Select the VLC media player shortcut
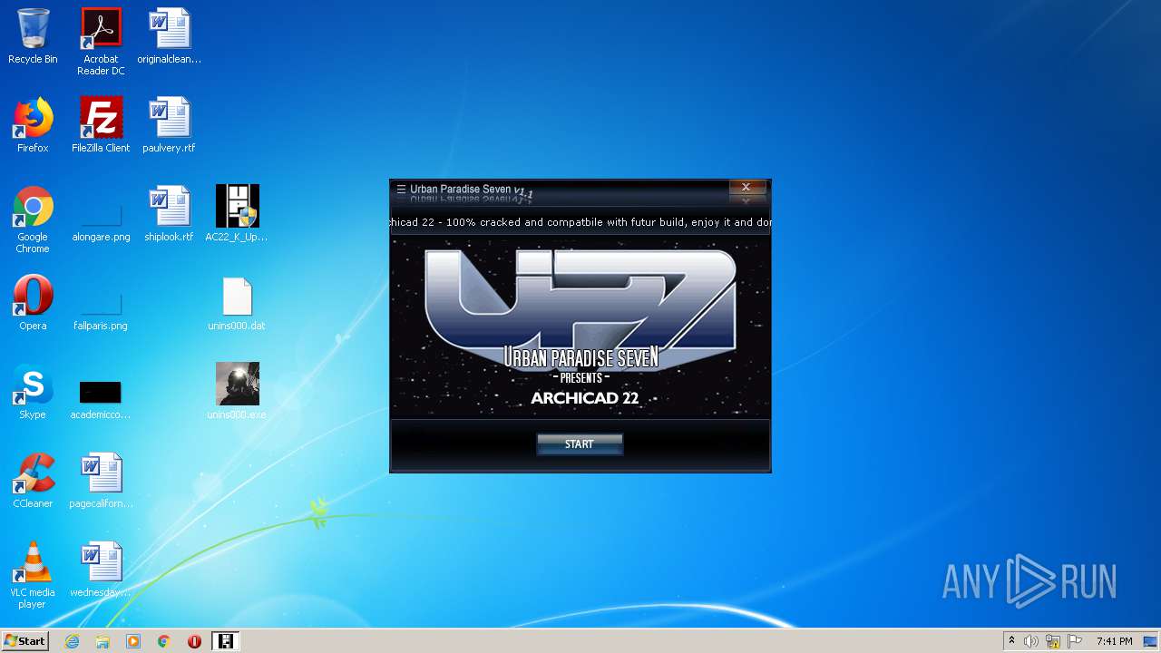1161x653 pixels. point(33,575)
